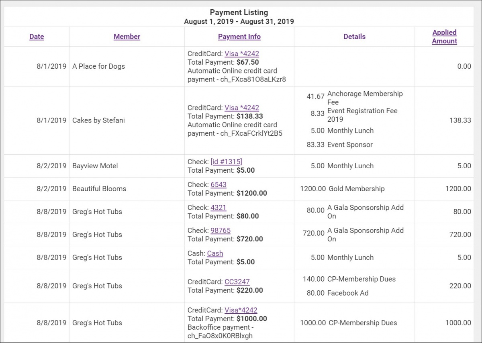Sort by Applied Amount header link
482x343 pixels.
pos(444,37)
